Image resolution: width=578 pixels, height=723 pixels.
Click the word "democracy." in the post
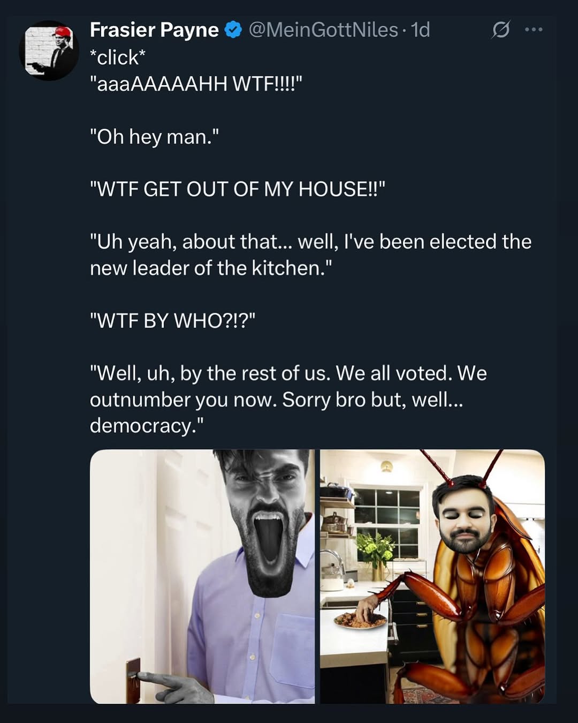[147, 426]
